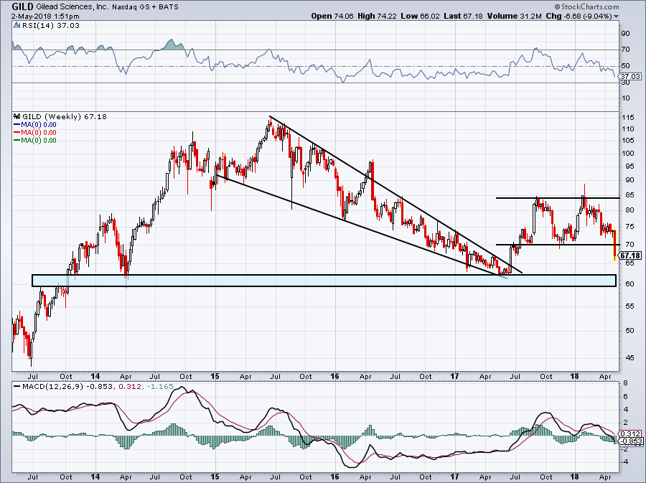646x483 pixels.
Task: Click the 2-May-2018 1:51pm timestamp
Action: 45,17
